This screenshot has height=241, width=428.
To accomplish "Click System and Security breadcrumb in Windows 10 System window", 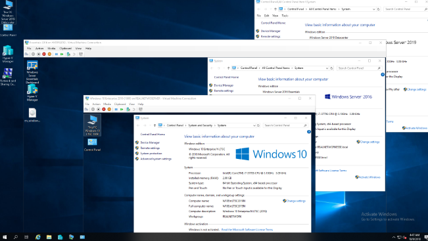I will (x=201, y=125).
